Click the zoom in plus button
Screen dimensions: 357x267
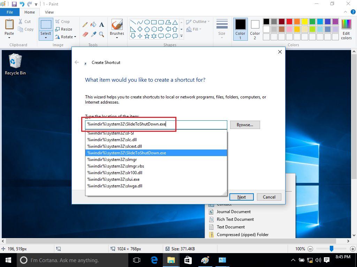coord(352,249)
